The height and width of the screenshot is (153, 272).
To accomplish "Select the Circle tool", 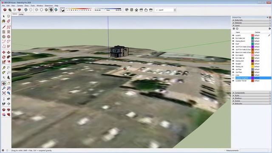I will 4,37.
